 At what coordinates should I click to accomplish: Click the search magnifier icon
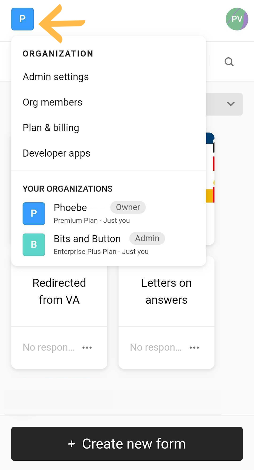pyautogui.click(x=229, y=62)
